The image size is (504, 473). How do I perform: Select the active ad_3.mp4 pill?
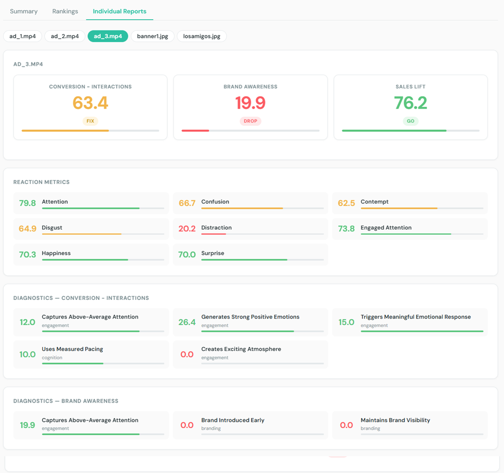coord(108,36)
